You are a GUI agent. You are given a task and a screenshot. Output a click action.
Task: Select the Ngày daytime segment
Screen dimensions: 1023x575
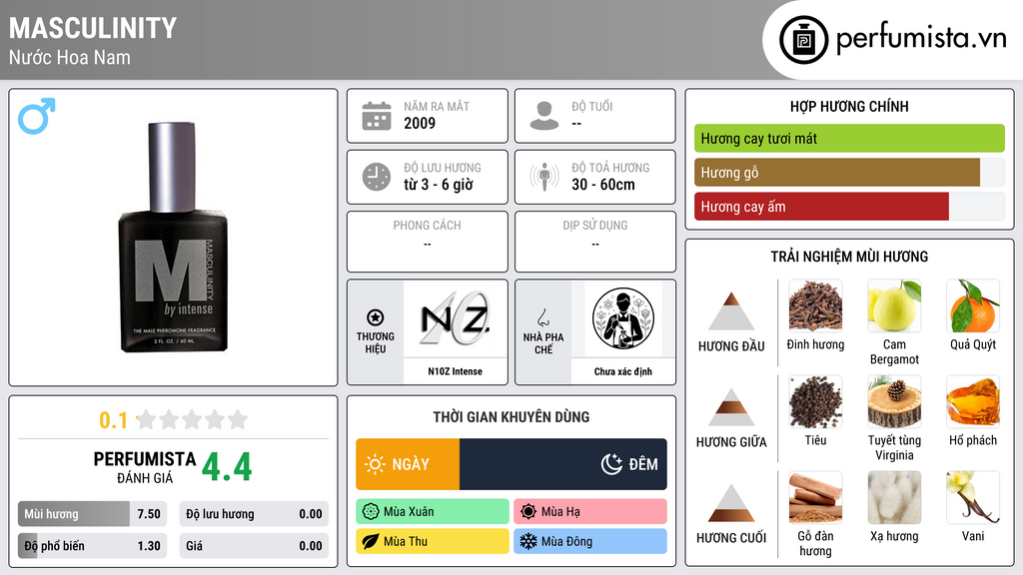coord(408,464)
